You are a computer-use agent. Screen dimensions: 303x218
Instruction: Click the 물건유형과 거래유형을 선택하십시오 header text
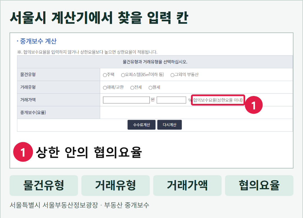[155, 62]
